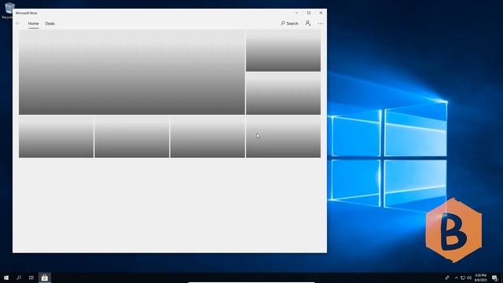
Task: Click the Microsoft Store taskbar icon
Action: pyautogui.click(x=45, y=277)
